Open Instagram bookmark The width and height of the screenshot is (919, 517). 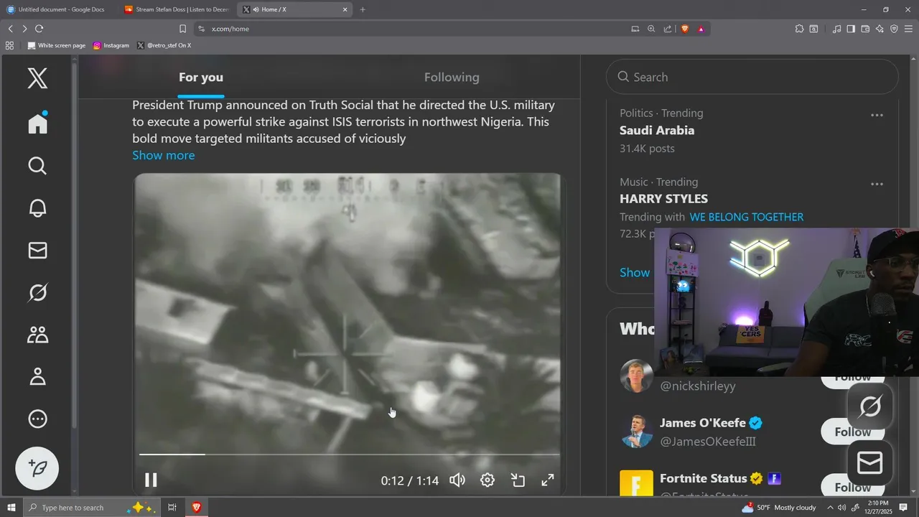pyautogui.click(x=111, y=45)
